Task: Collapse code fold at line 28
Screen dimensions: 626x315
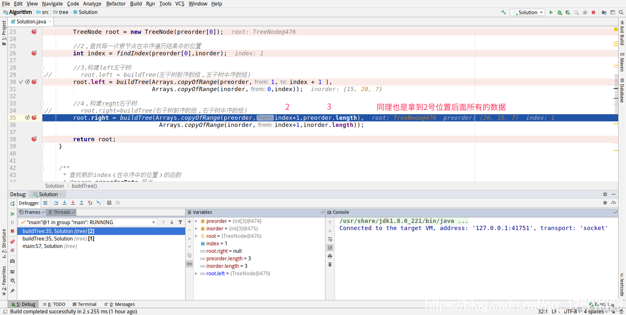Action: [42, 68]
